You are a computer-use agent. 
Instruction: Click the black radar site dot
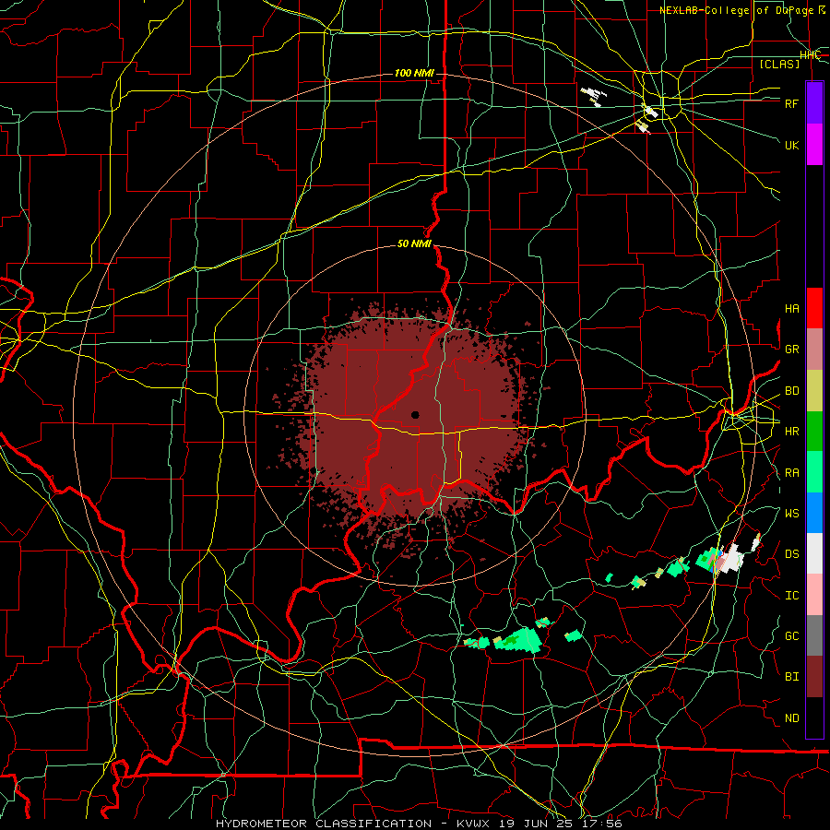point(415,415)
